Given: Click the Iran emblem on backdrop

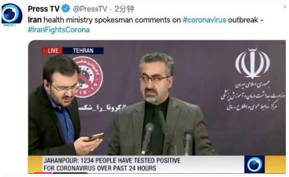Looking at the screenshot, I should [252, 64].
